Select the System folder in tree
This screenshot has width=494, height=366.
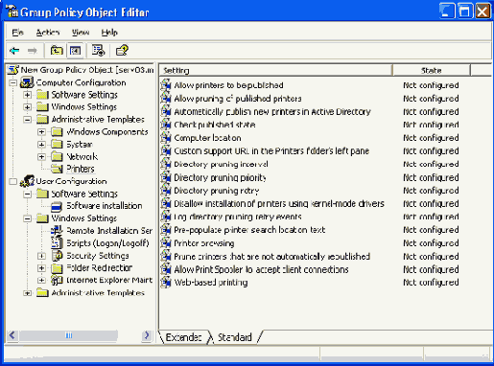(x=80, y=145)
